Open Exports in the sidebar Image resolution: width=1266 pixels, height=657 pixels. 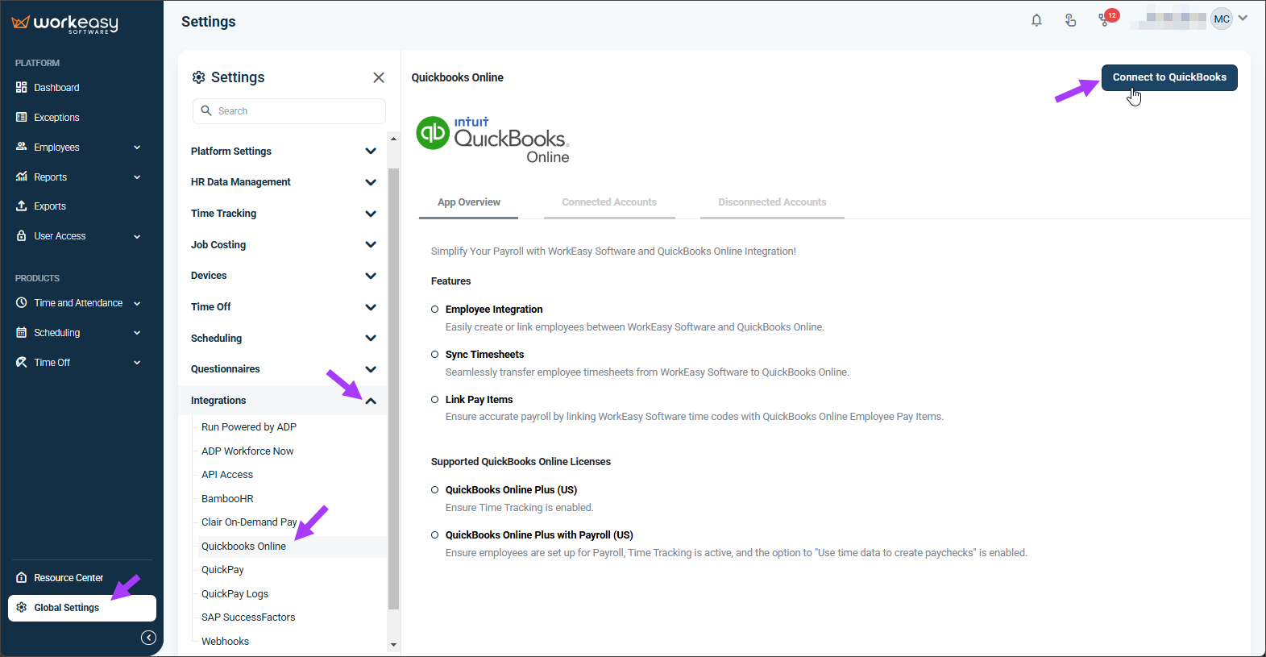50,206
